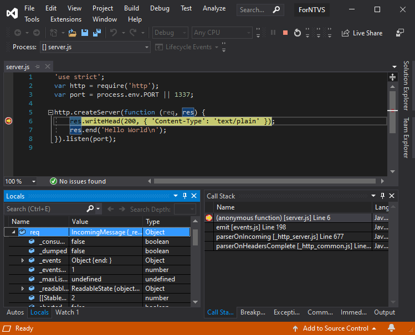Viewport: 415px width, 335px height.
Task: Open the Analyze menu
Action: tap(214, 8)
